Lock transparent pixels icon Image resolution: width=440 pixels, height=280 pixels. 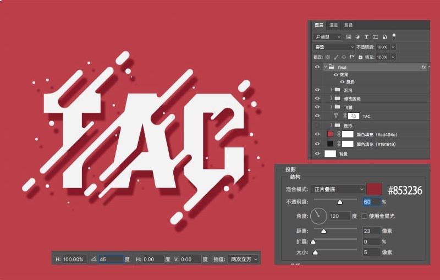pos(328,57)
